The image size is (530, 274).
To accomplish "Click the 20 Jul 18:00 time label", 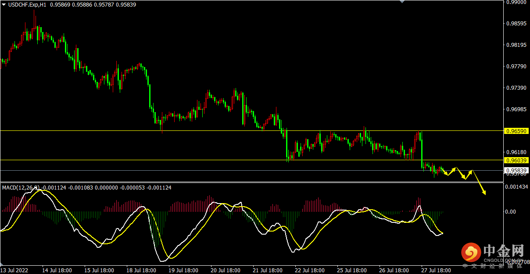I will click(226, 270).
